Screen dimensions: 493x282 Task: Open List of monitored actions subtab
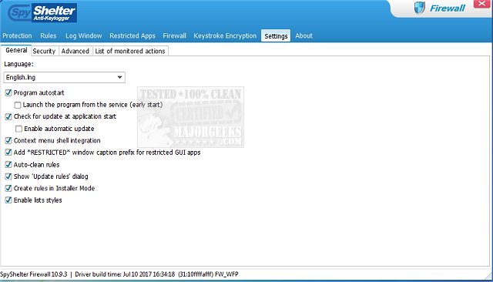[130, 51]
